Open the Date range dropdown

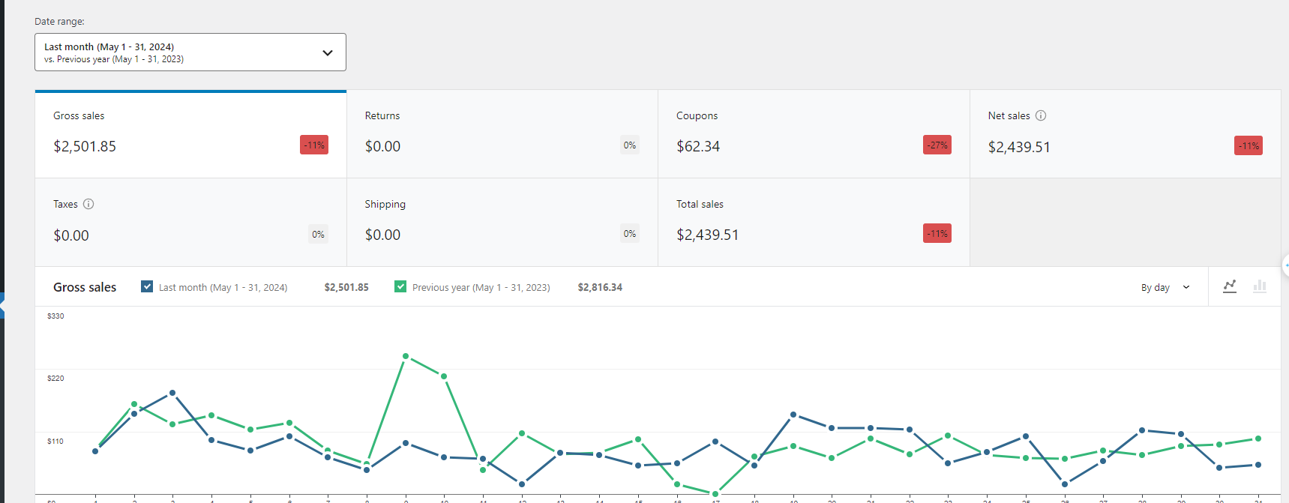tap(190, 52)
